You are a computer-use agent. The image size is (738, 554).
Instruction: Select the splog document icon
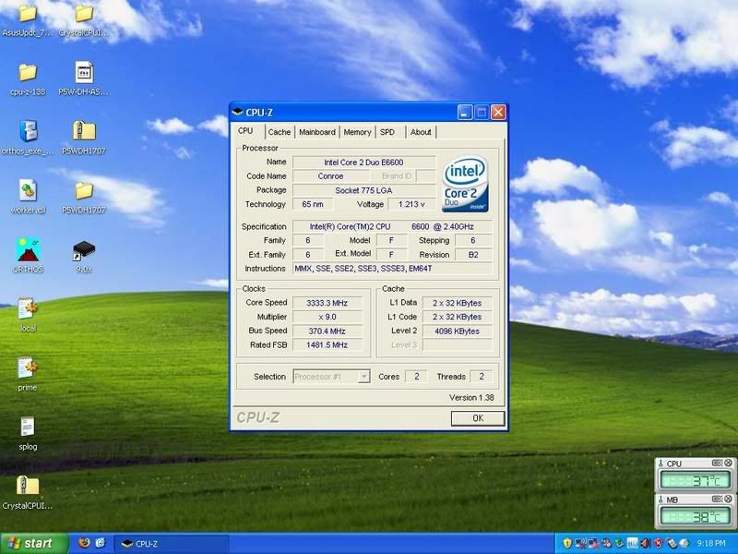28,427
